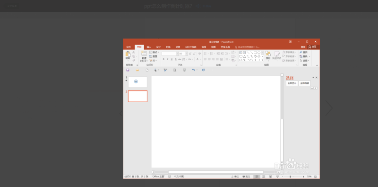378x187 pixels.
Task: Expand the shapes gallery more arrow
Action: (x=263, y=60)
